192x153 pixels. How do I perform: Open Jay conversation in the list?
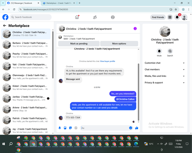pos(26,130)
